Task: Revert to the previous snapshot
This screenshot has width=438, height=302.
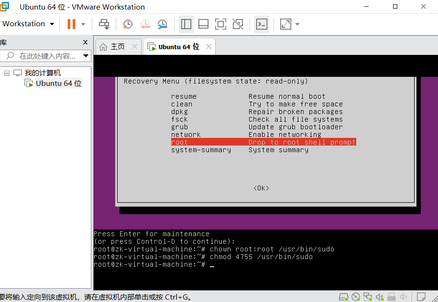Action: (x=145, y=24)
